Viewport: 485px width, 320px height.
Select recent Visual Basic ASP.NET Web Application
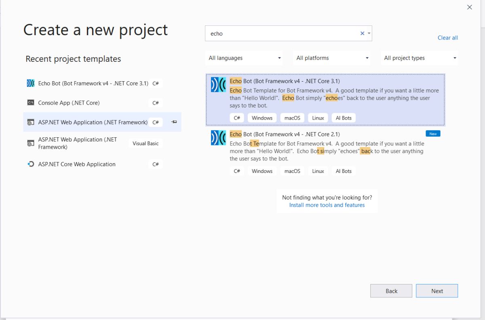point(102,143)
